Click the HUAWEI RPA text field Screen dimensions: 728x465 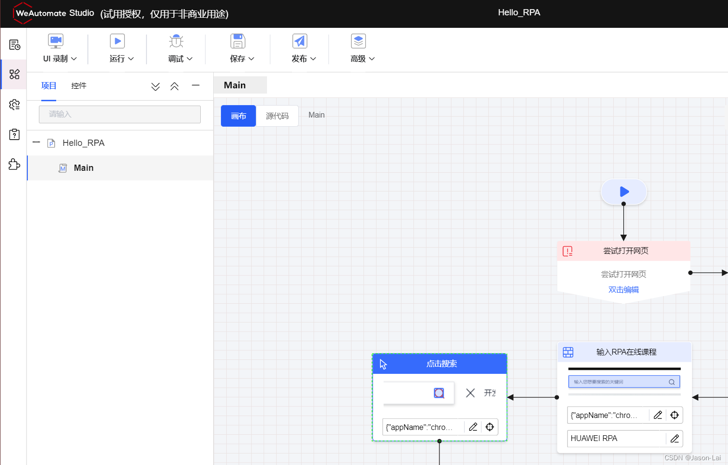pyautogui.click(x=617, y=438)
